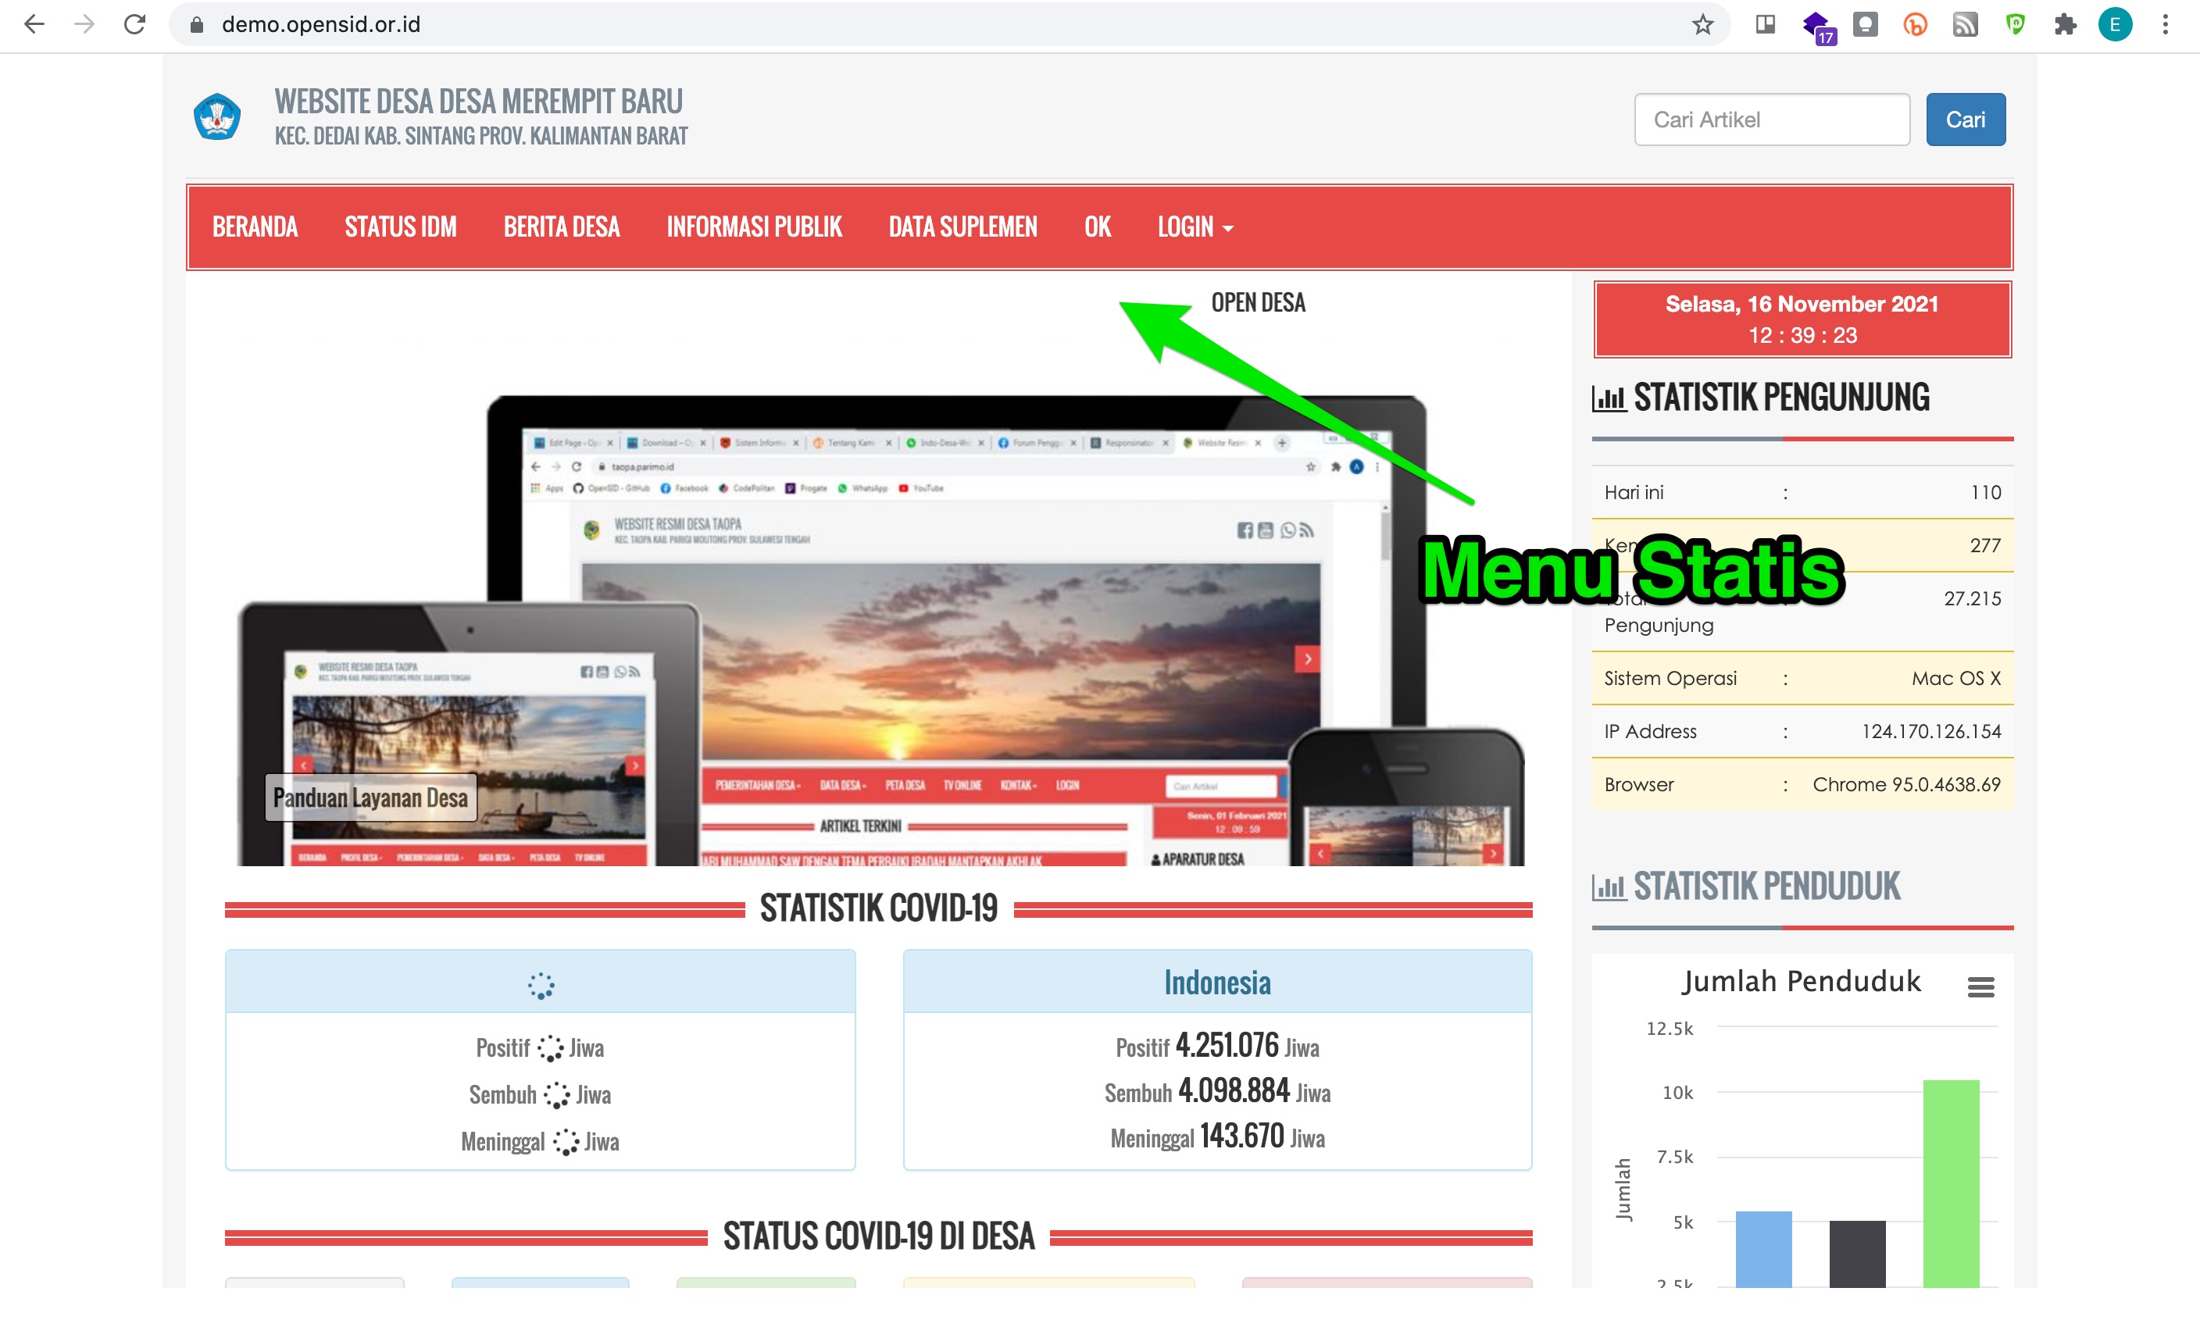This screenshot has width=2200, height=1320.
Task: Select BERANDA in the navigation bar
Action: (255, 227)
